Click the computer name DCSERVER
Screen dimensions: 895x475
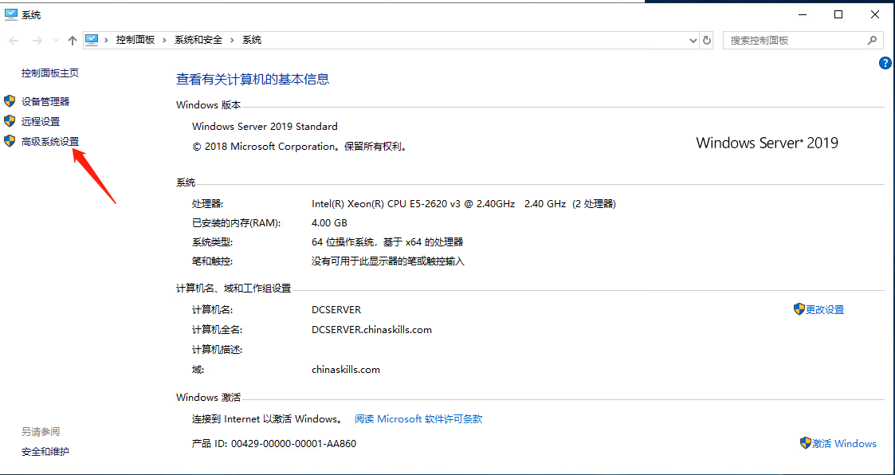(336, 310)
